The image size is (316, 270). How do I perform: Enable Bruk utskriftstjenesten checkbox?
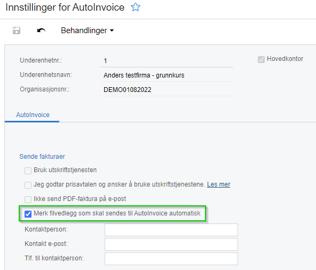tap(28, 171)
